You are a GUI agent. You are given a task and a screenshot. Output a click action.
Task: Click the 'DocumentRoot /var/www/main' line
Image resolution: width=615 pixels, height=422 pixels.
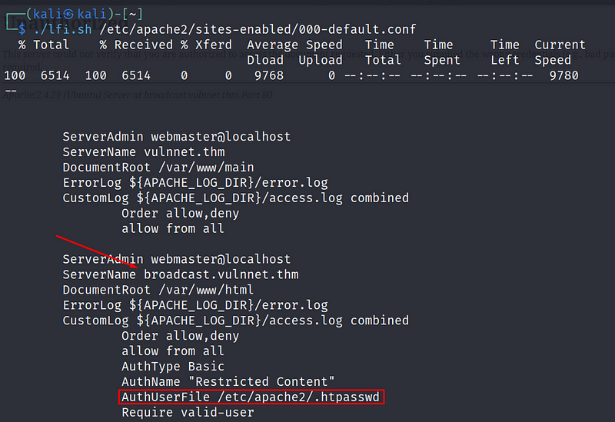(158, 168)
